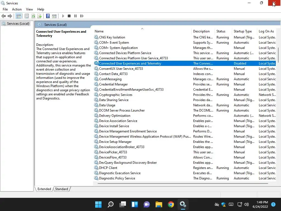Click the horizontal scrollbar of services list
Viewport: 281px width, 211px height.
pyautogui.click(x=183, y=184)
